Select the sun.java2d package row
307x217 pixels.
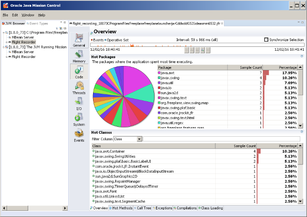tap(227, 93)
